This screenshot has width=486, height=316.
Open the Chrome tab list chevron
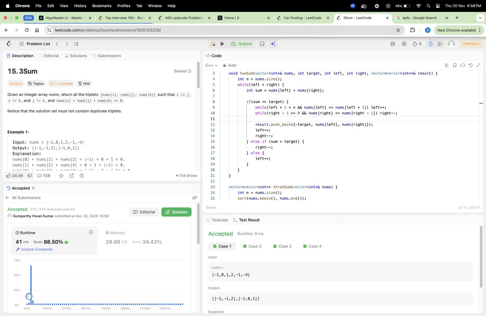480,18
